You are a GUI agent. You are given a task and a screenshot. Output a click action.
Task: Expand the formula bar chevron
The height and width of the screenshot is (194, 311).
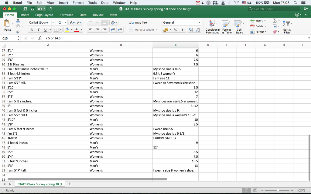coord(309,38)
